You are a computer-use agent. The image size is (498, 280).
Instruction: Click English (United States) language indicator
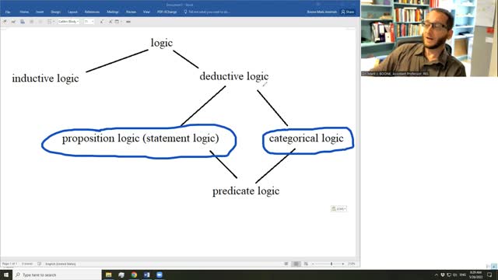[61, 264]
